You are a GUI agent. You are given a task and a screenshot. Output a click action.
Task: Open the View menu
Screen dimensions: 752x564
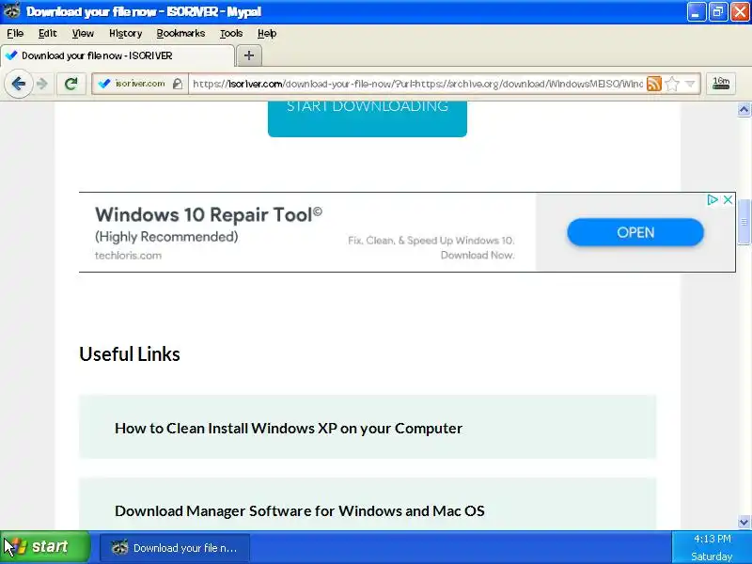click(83, 33)
